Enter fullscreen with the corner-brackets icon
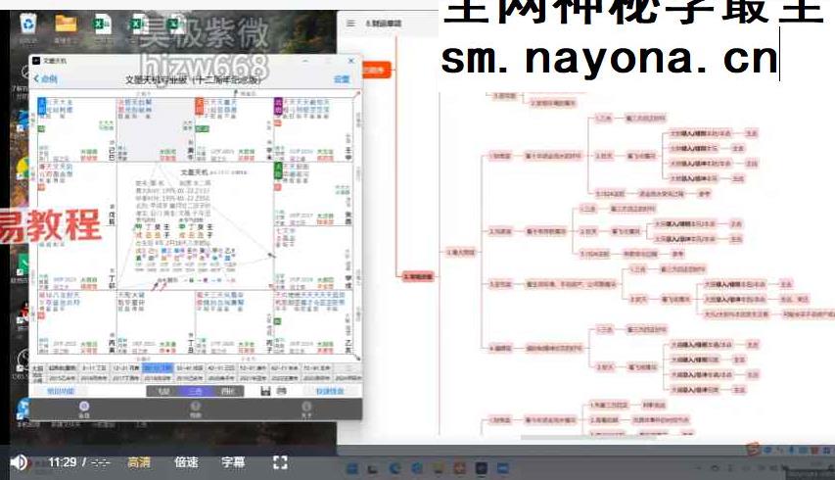Viewport: 835px width, 480px height. point(280,462)
